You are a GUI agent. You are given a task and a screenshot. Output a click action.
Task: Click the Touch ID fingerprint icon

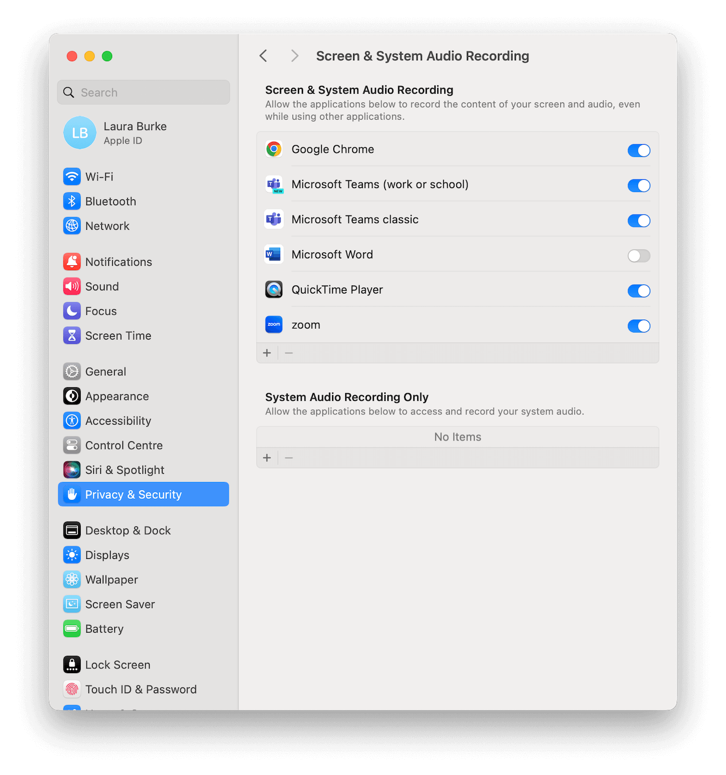(x=72, y=689)
